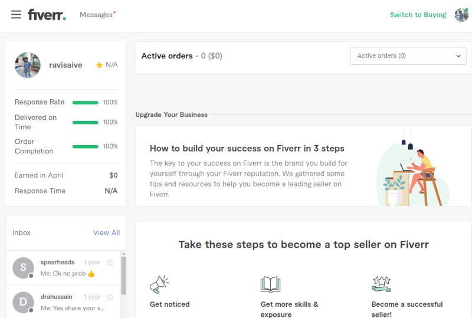Click the open book skills icon
The image size is (472, 318).
click(270, 284)
